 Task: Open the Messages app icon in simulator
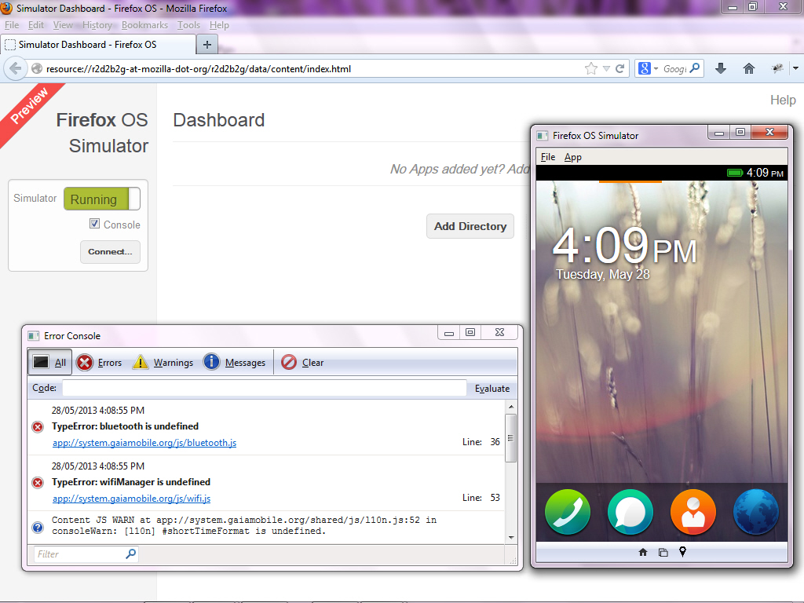click(x=630, y=512)
